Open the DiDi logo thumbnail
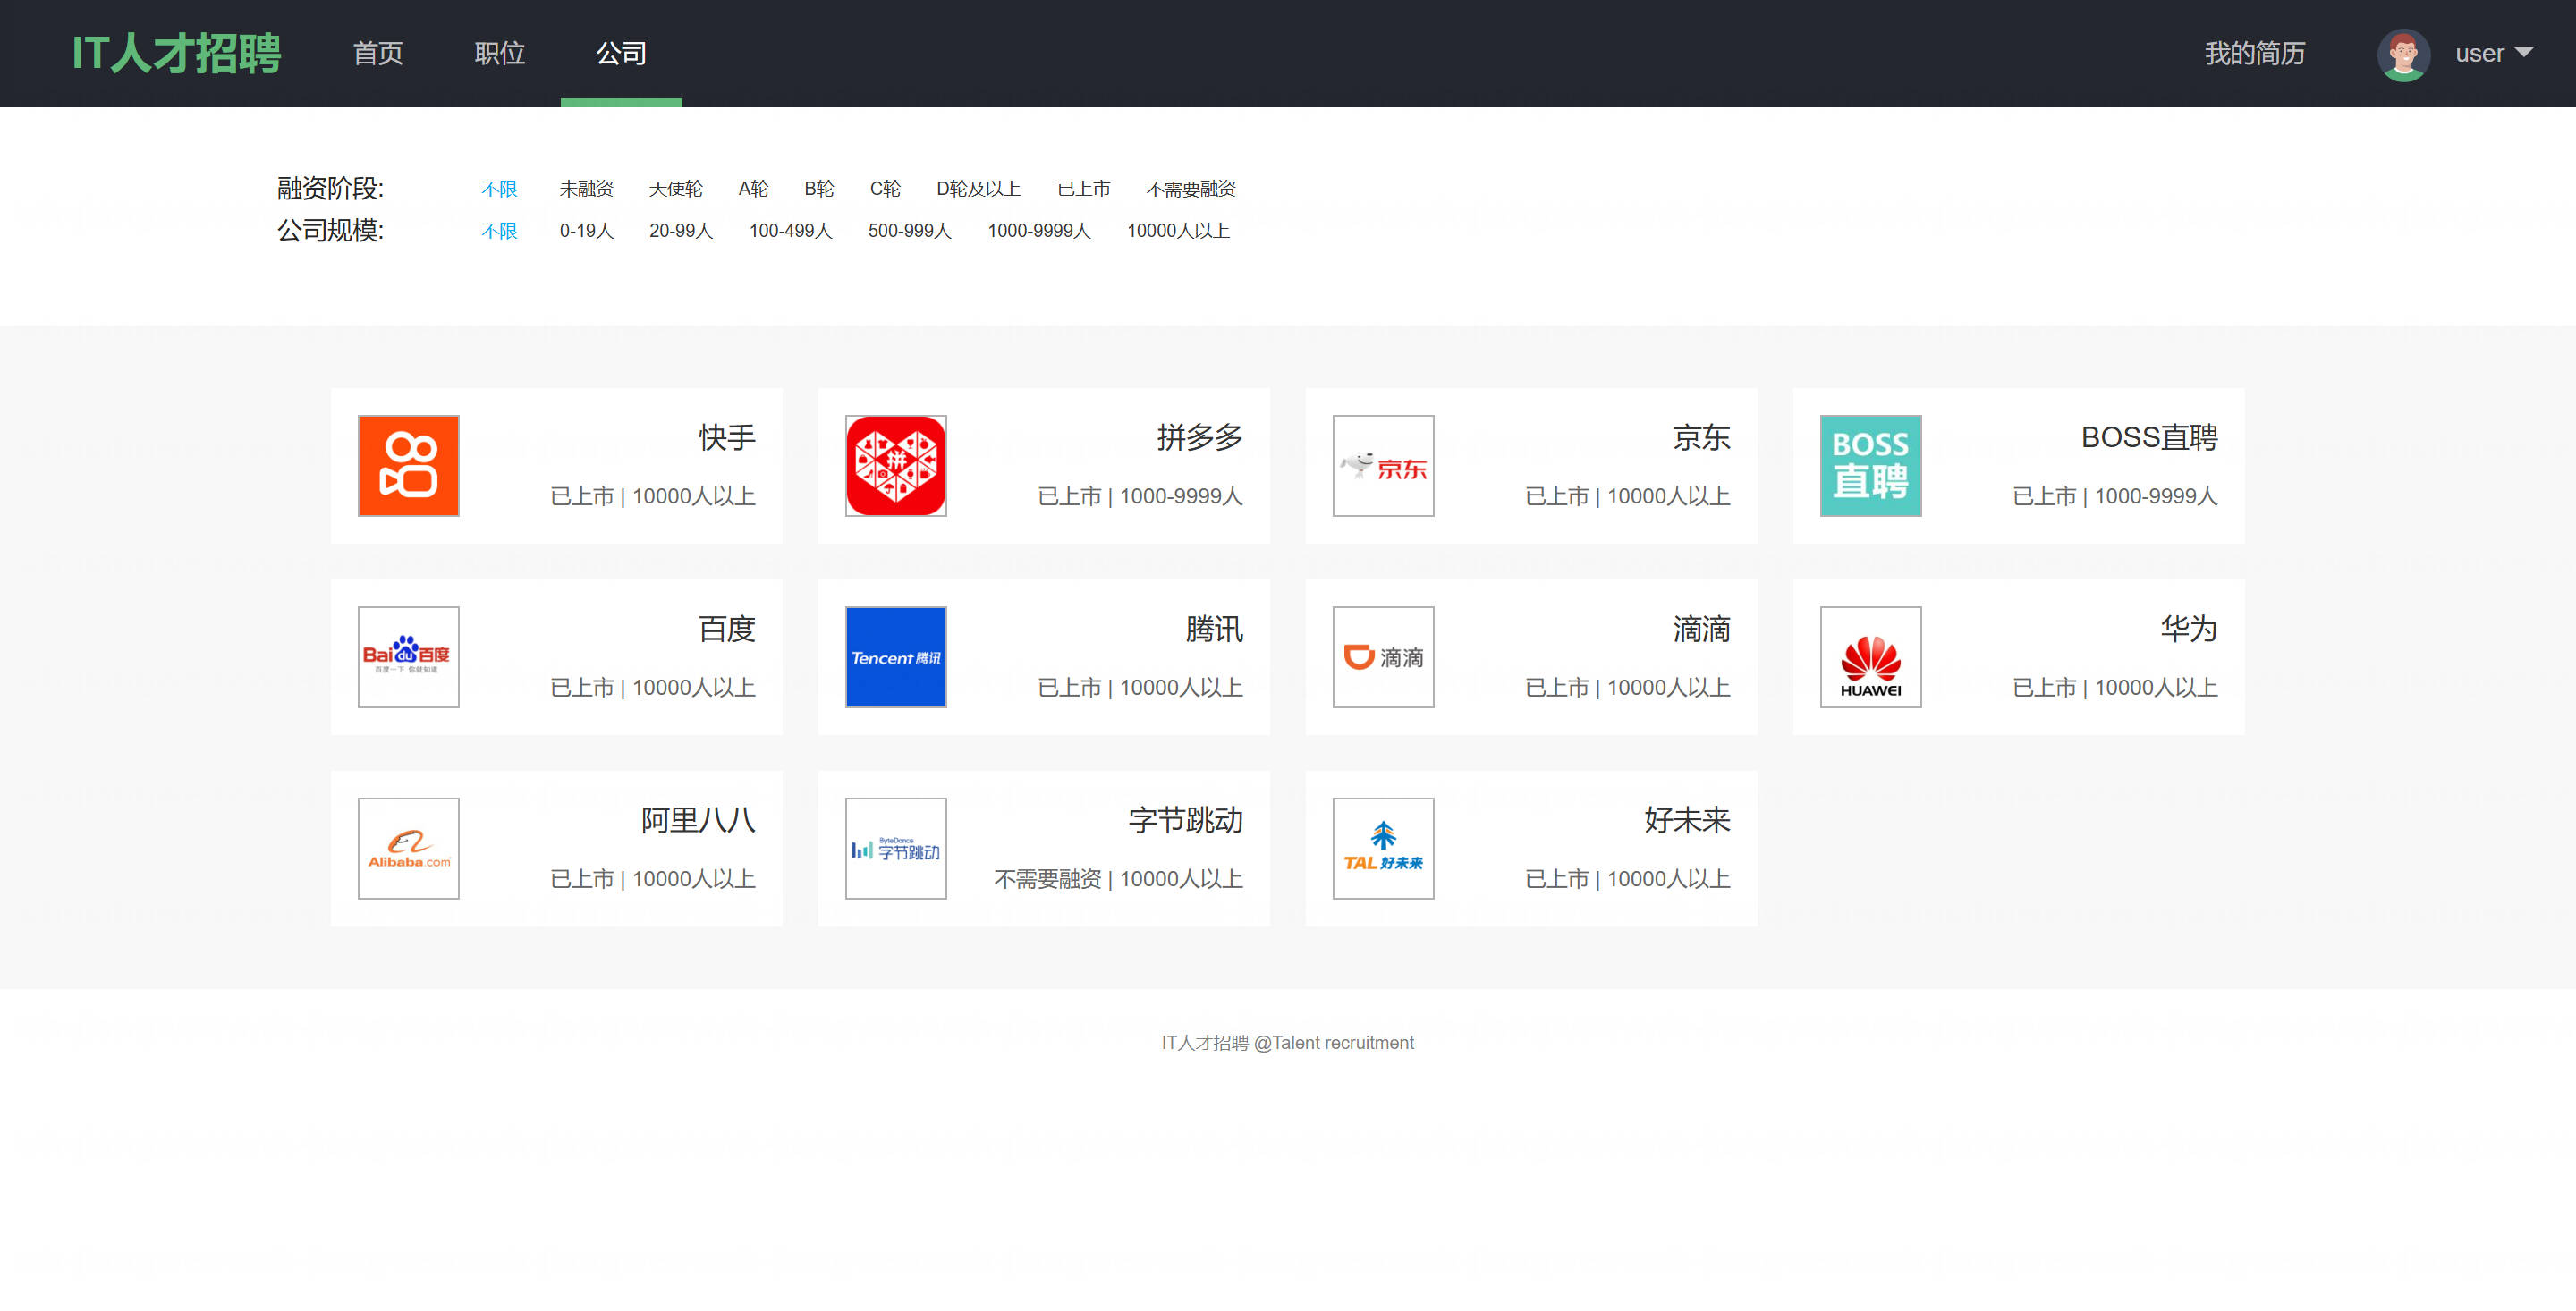 click(1383, 657)
